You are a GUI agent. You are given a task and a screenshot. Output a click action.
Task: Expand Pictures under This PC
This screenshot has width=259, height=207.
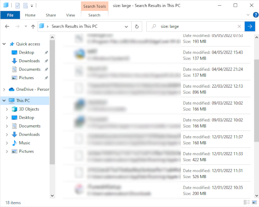(7, 151)
